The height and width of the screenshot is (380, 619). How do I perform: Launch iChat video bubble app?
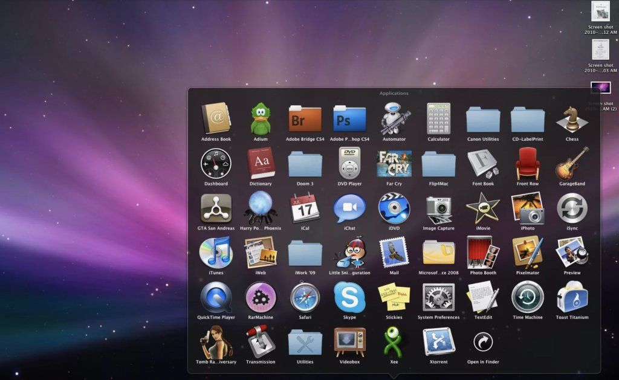pos(349,208)
